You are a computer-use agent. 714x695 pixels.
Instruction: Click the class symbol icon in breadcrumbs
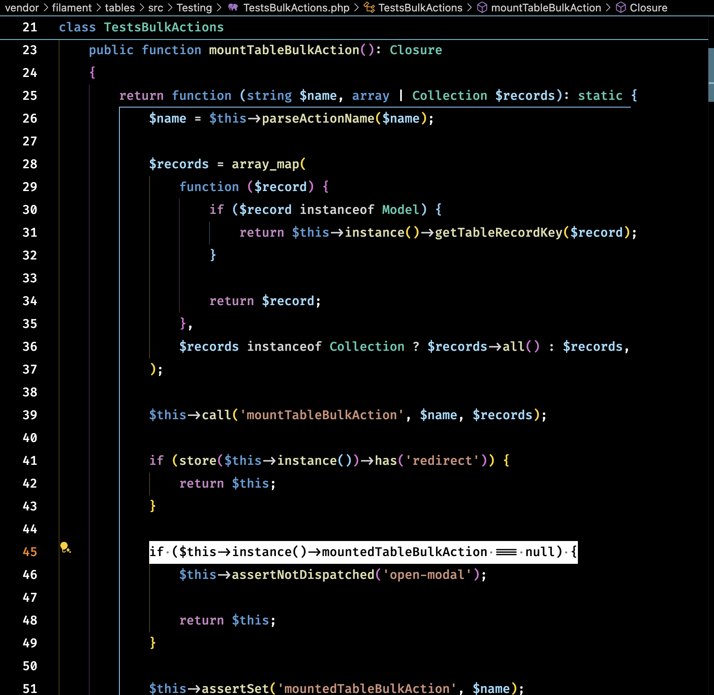369,7
